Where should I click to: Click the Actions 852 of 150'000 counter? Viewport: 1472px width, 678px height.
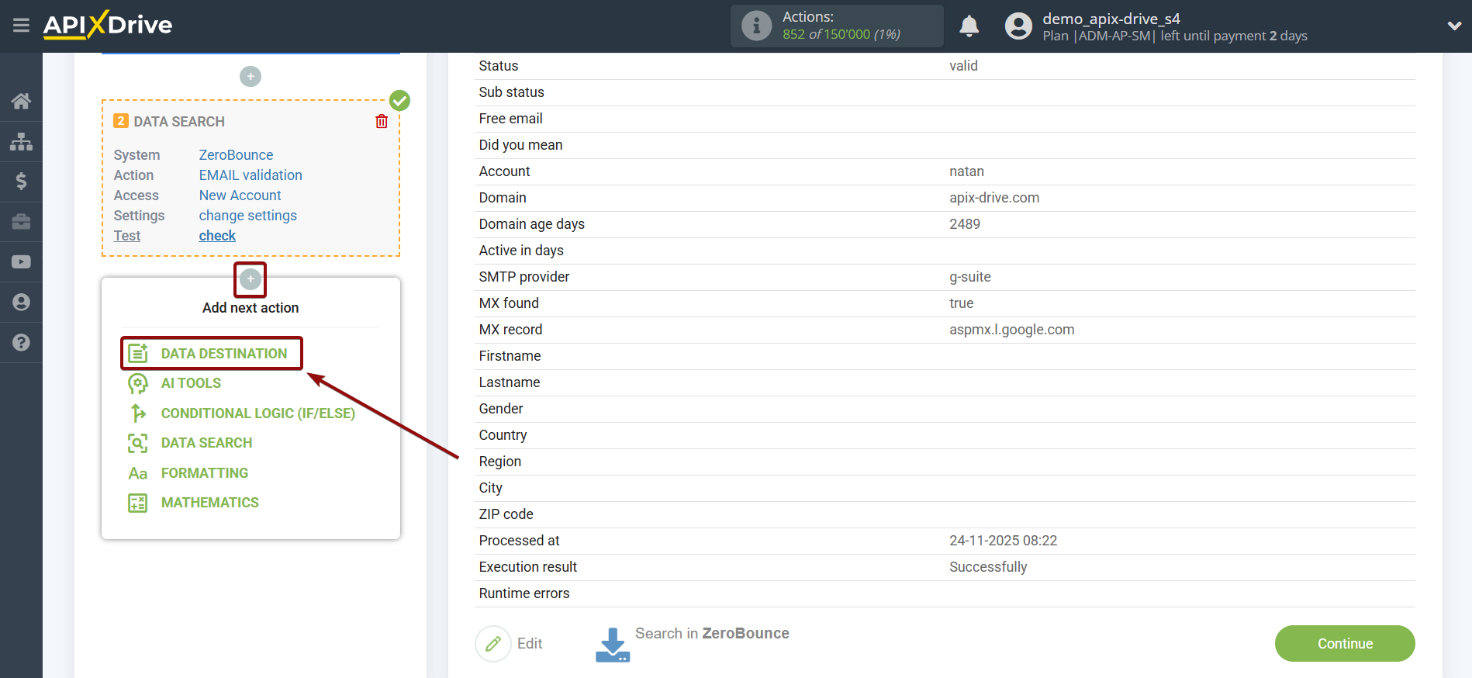(841, 34)
